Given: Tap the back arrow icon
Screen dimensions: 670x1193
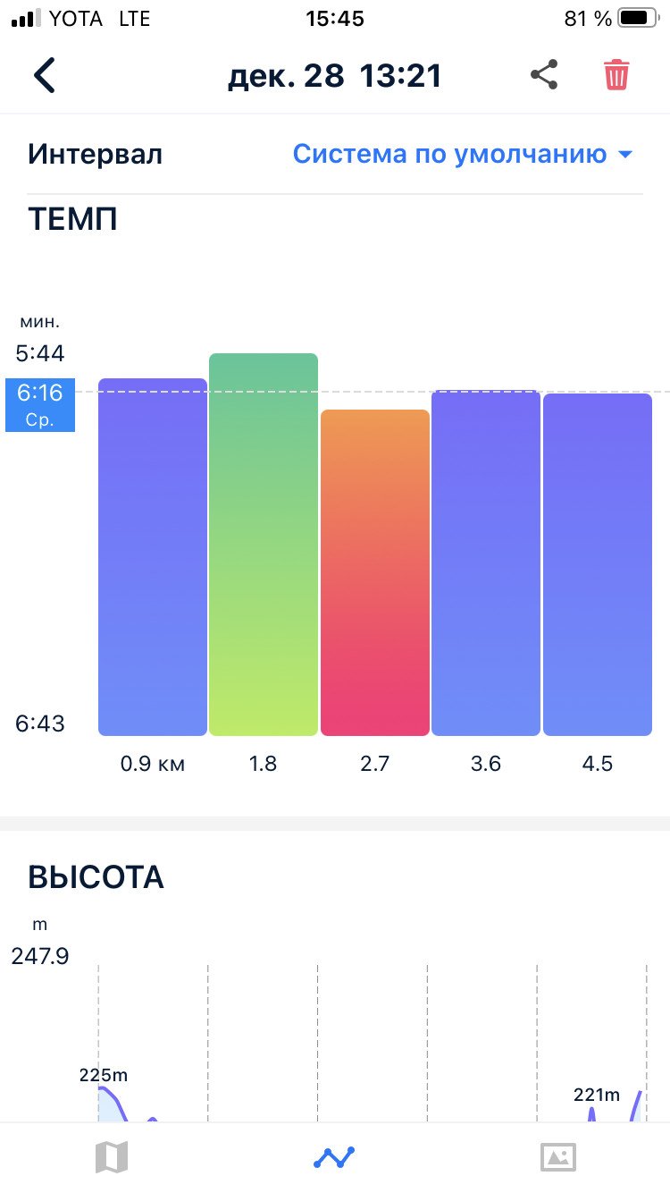Looking at the screenshot, I should click(45, 75).
